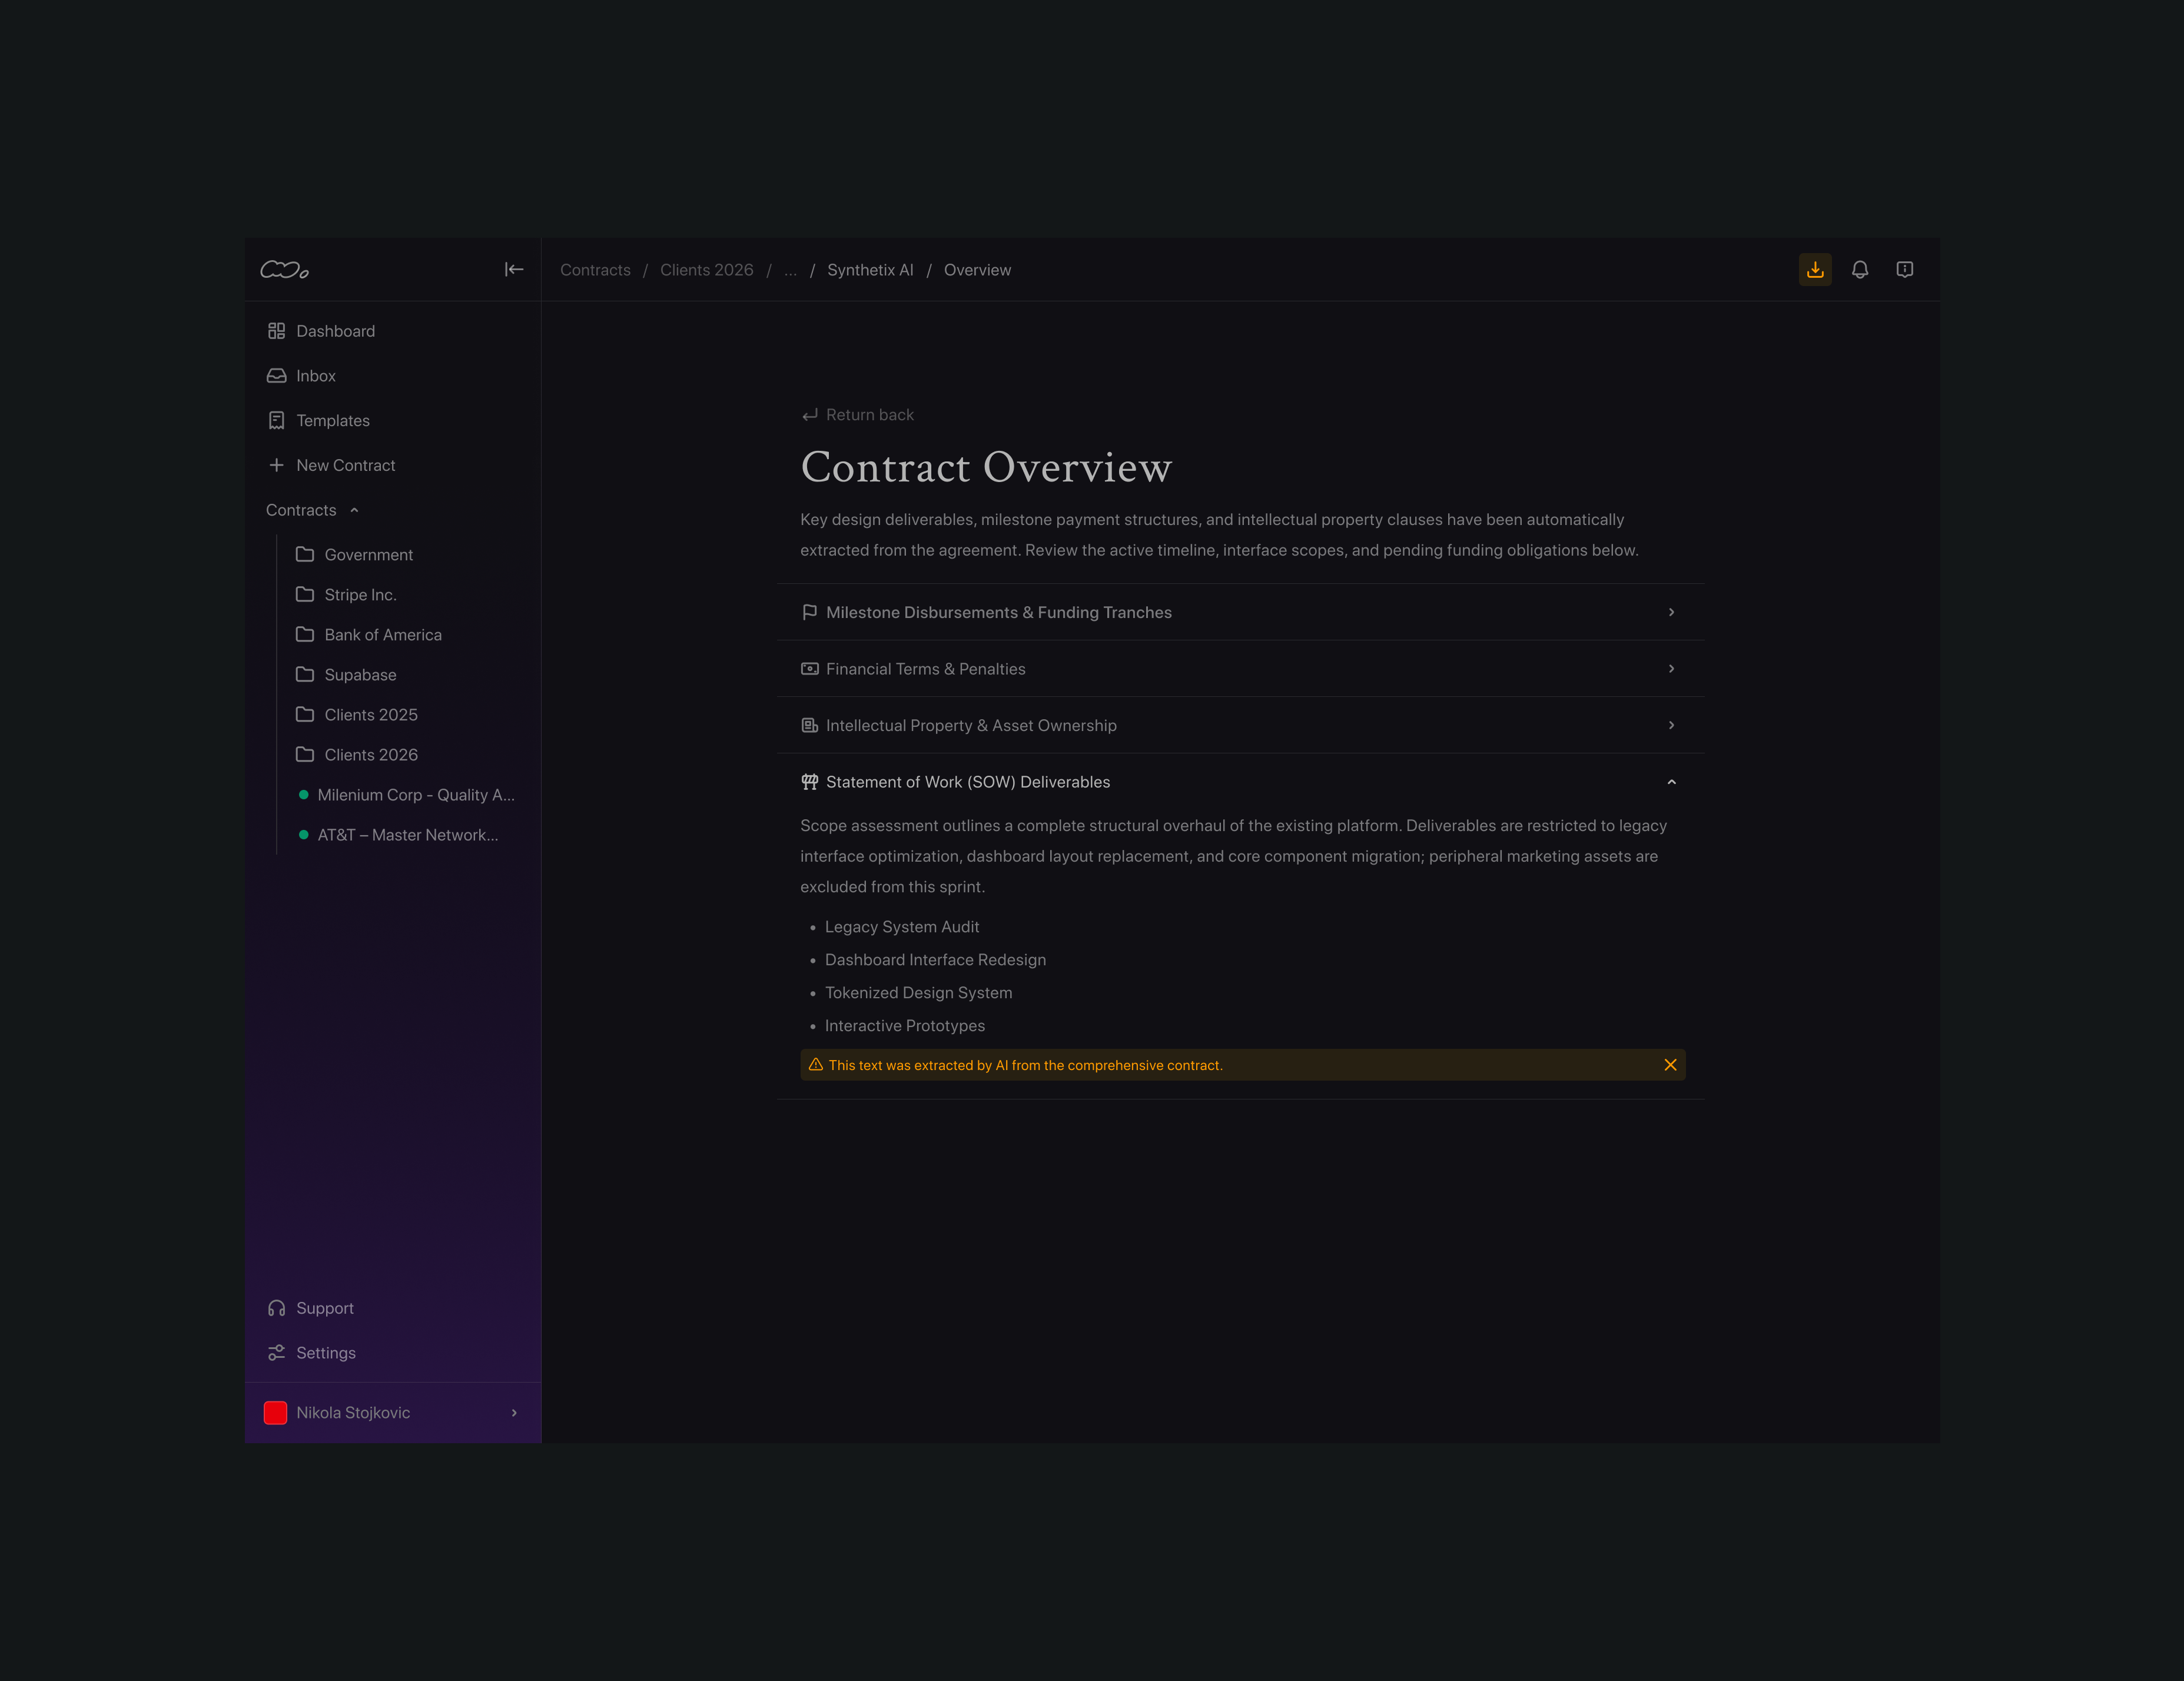
Task: Go to Clients 2026 breadcrumb
Action: 707,270
